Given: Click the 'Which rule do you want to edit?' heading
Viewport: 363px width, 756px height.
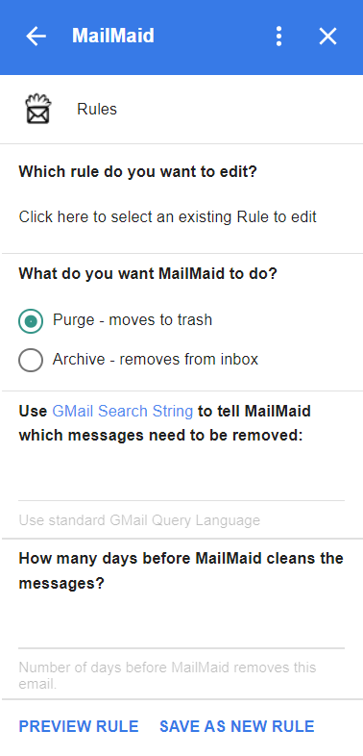Looking at the screenshot, I should [137, 171].
